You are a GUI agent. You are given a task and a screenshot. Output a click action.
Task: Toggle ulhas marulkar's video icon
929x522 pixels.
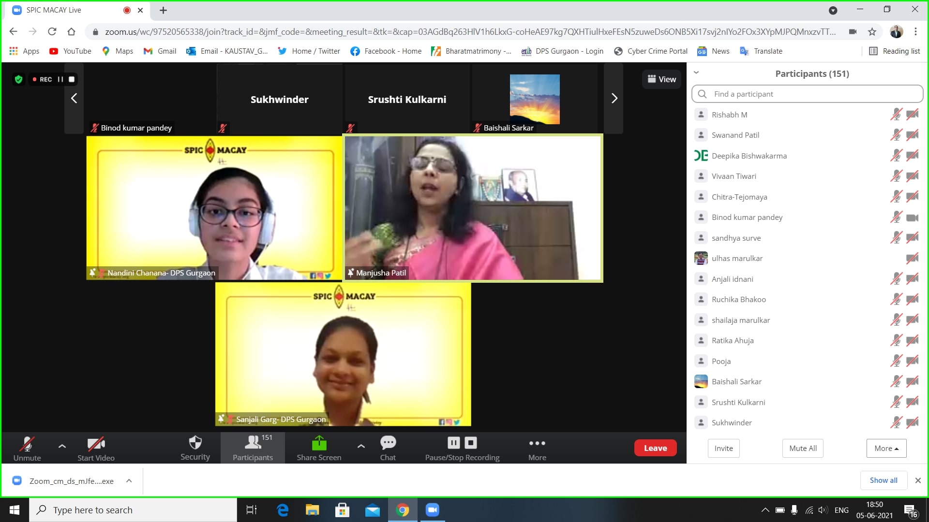pyautogui.click(x=912, y=258)
